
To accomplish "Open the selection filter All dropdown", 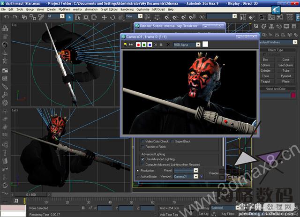I will (x=62, y=16).
